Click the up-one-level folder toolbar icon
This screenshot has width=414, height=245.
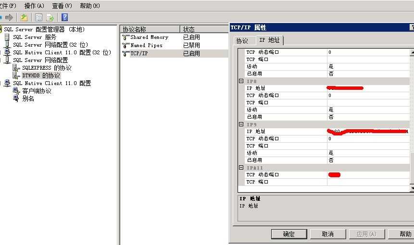(24, 18)
